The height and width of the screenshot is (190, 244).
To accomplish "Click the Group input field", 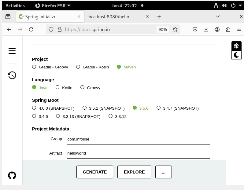I will (138, 139).
